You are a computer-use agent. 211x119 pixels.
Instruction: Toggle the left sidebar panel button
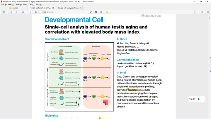click(x=4, y=12)
